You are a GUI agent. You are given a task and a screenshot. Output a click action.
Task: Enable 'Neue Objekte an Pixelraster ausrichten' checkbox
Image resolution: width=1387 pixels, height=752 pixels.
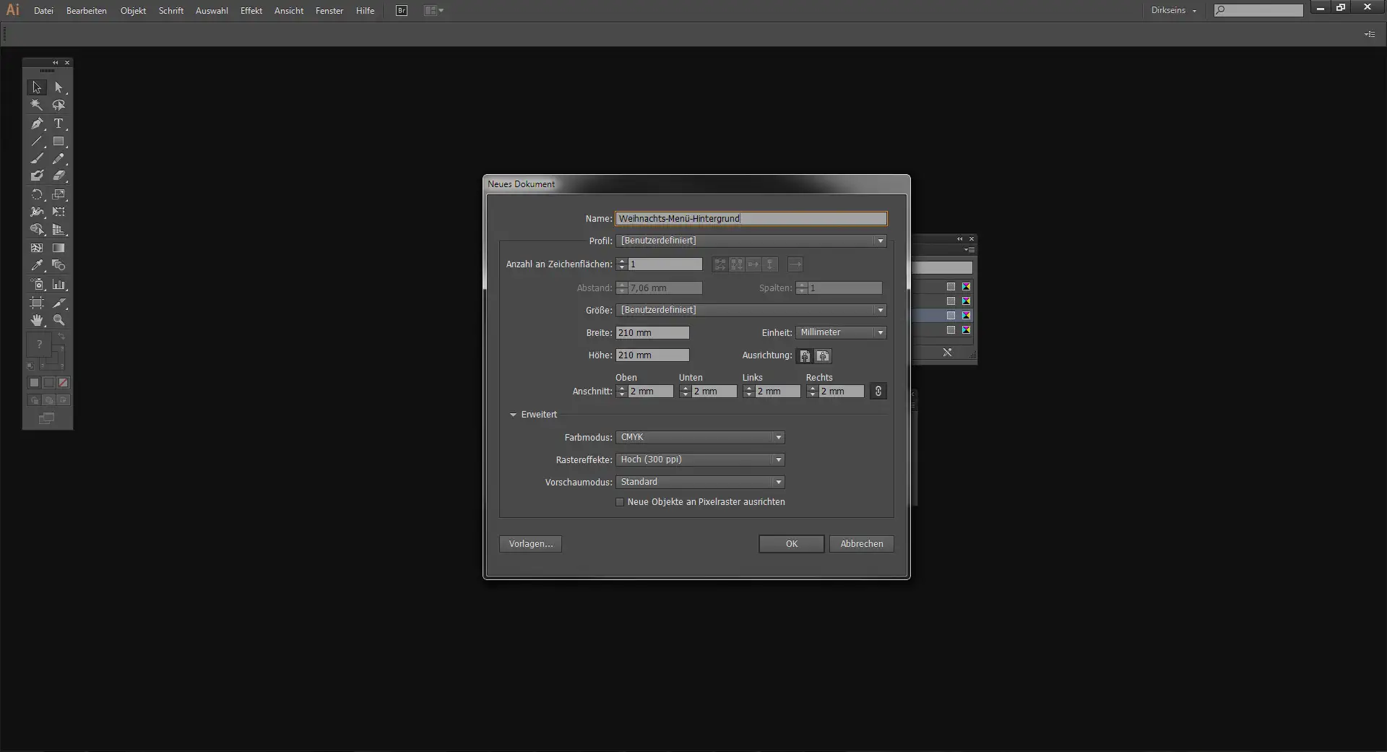(620, 502)
